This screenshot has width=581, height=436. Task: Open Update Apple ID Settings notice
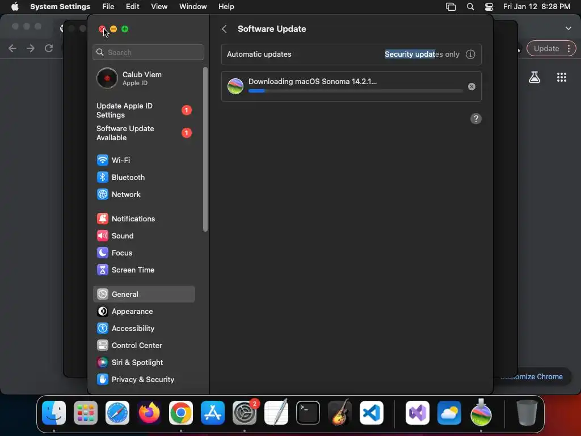click(x=144, y=111)
